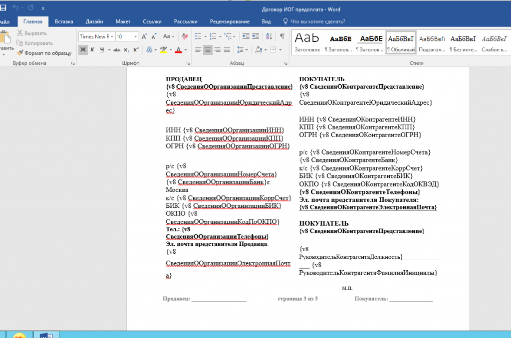
Task: Sort selected text alphabetically
Action: 269,36
